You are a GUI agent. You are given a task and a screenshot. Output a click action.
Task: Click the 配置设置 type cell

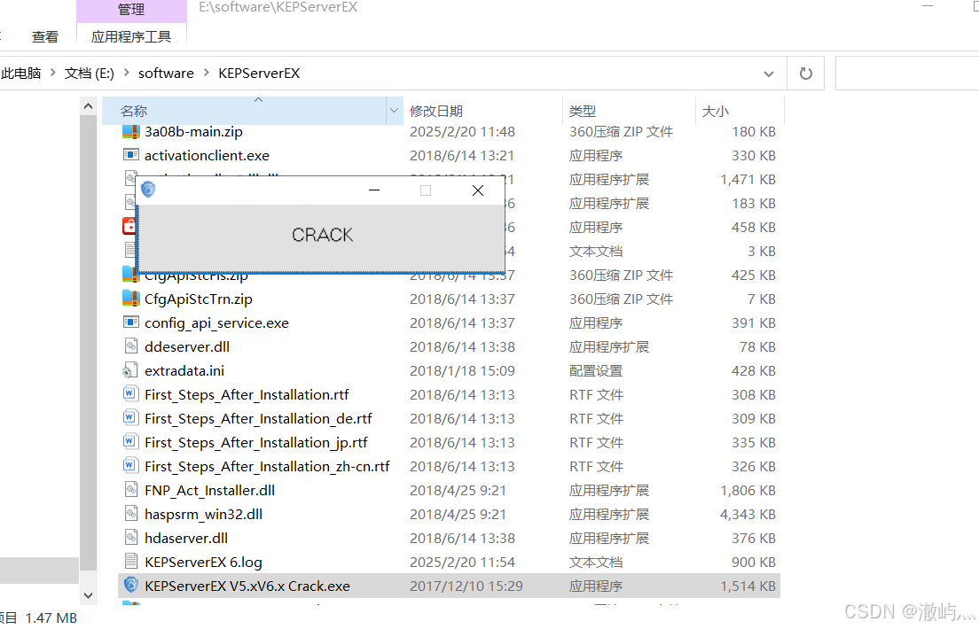point(596,370)
